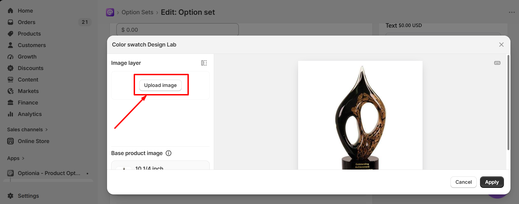
Task: Expand the Apps section chevron
Action: click(x=23, y=158)
